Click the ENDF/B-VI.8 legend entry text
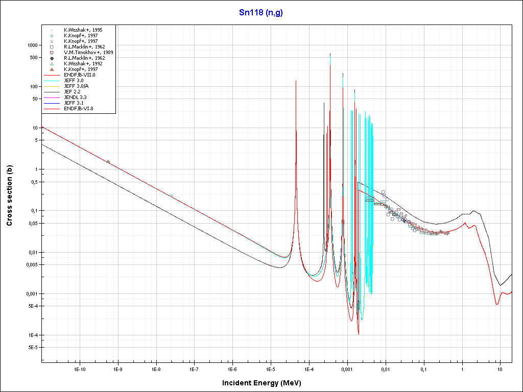The width and height of the screenshot is (523, 392). point(79,109)
